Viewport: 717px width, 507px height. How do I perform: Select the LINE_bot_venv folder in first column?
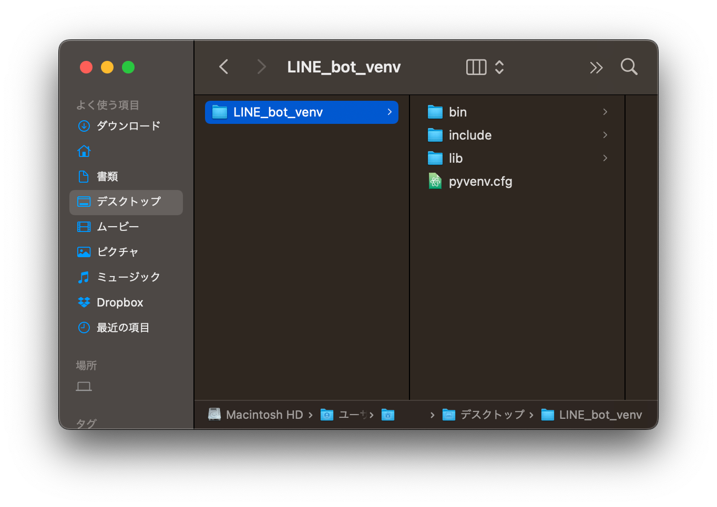pos(302,112)
